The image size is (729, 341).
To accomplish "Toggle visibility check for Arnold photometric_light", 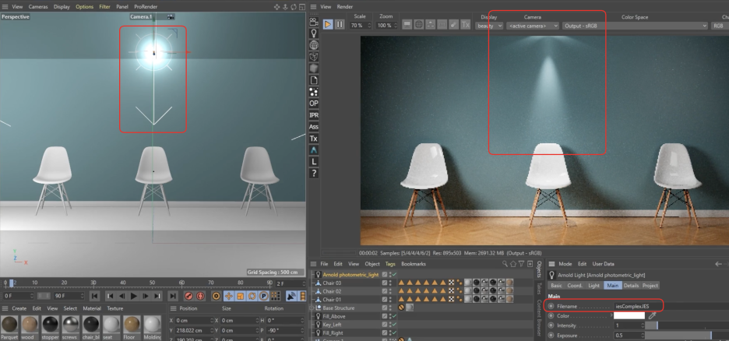I will (394, 275).
